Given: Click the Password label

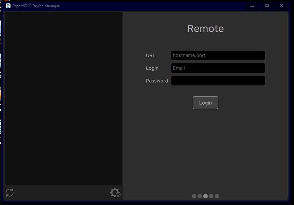Looking at the screenshot, I should (x=157, y=81).
